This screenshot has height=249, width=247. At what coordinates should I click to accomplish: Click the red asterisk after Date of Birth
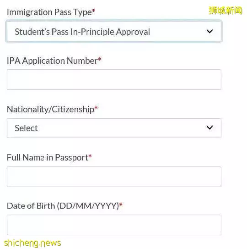121,205
